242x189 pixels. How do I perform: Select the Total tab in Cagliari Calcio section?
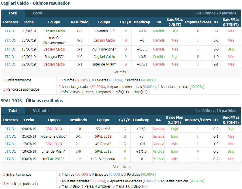[13, 13]
